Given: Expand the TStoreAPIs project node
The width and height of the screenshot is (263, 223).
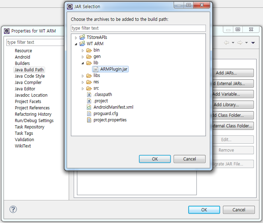Looking at the screenshot, I should tap(76, 38).
